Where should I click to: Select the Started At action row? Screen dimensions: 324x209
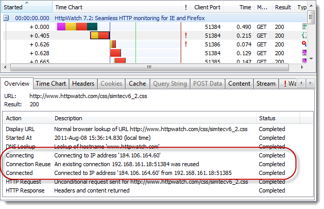(158, 138)
